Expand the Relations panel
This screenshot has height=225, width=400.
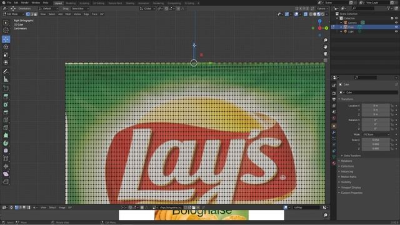pos(346,161)
